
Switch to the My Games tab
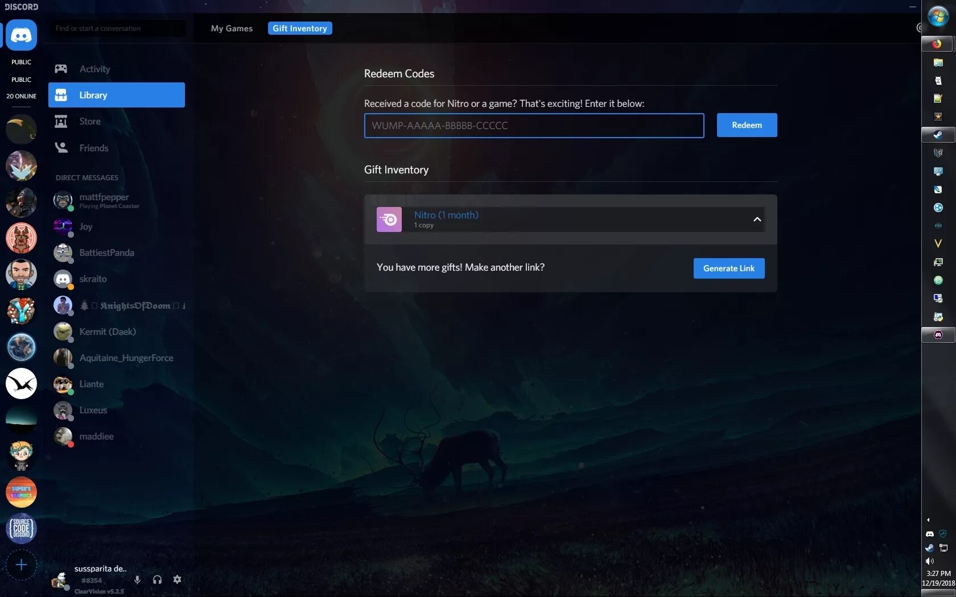[232, 28]
